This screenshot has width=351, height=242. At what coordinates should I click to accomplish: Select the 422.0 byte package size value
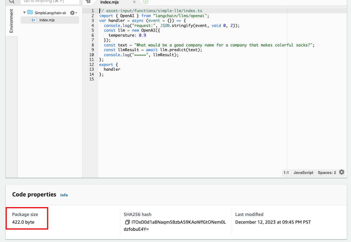[x=23, y=222]
